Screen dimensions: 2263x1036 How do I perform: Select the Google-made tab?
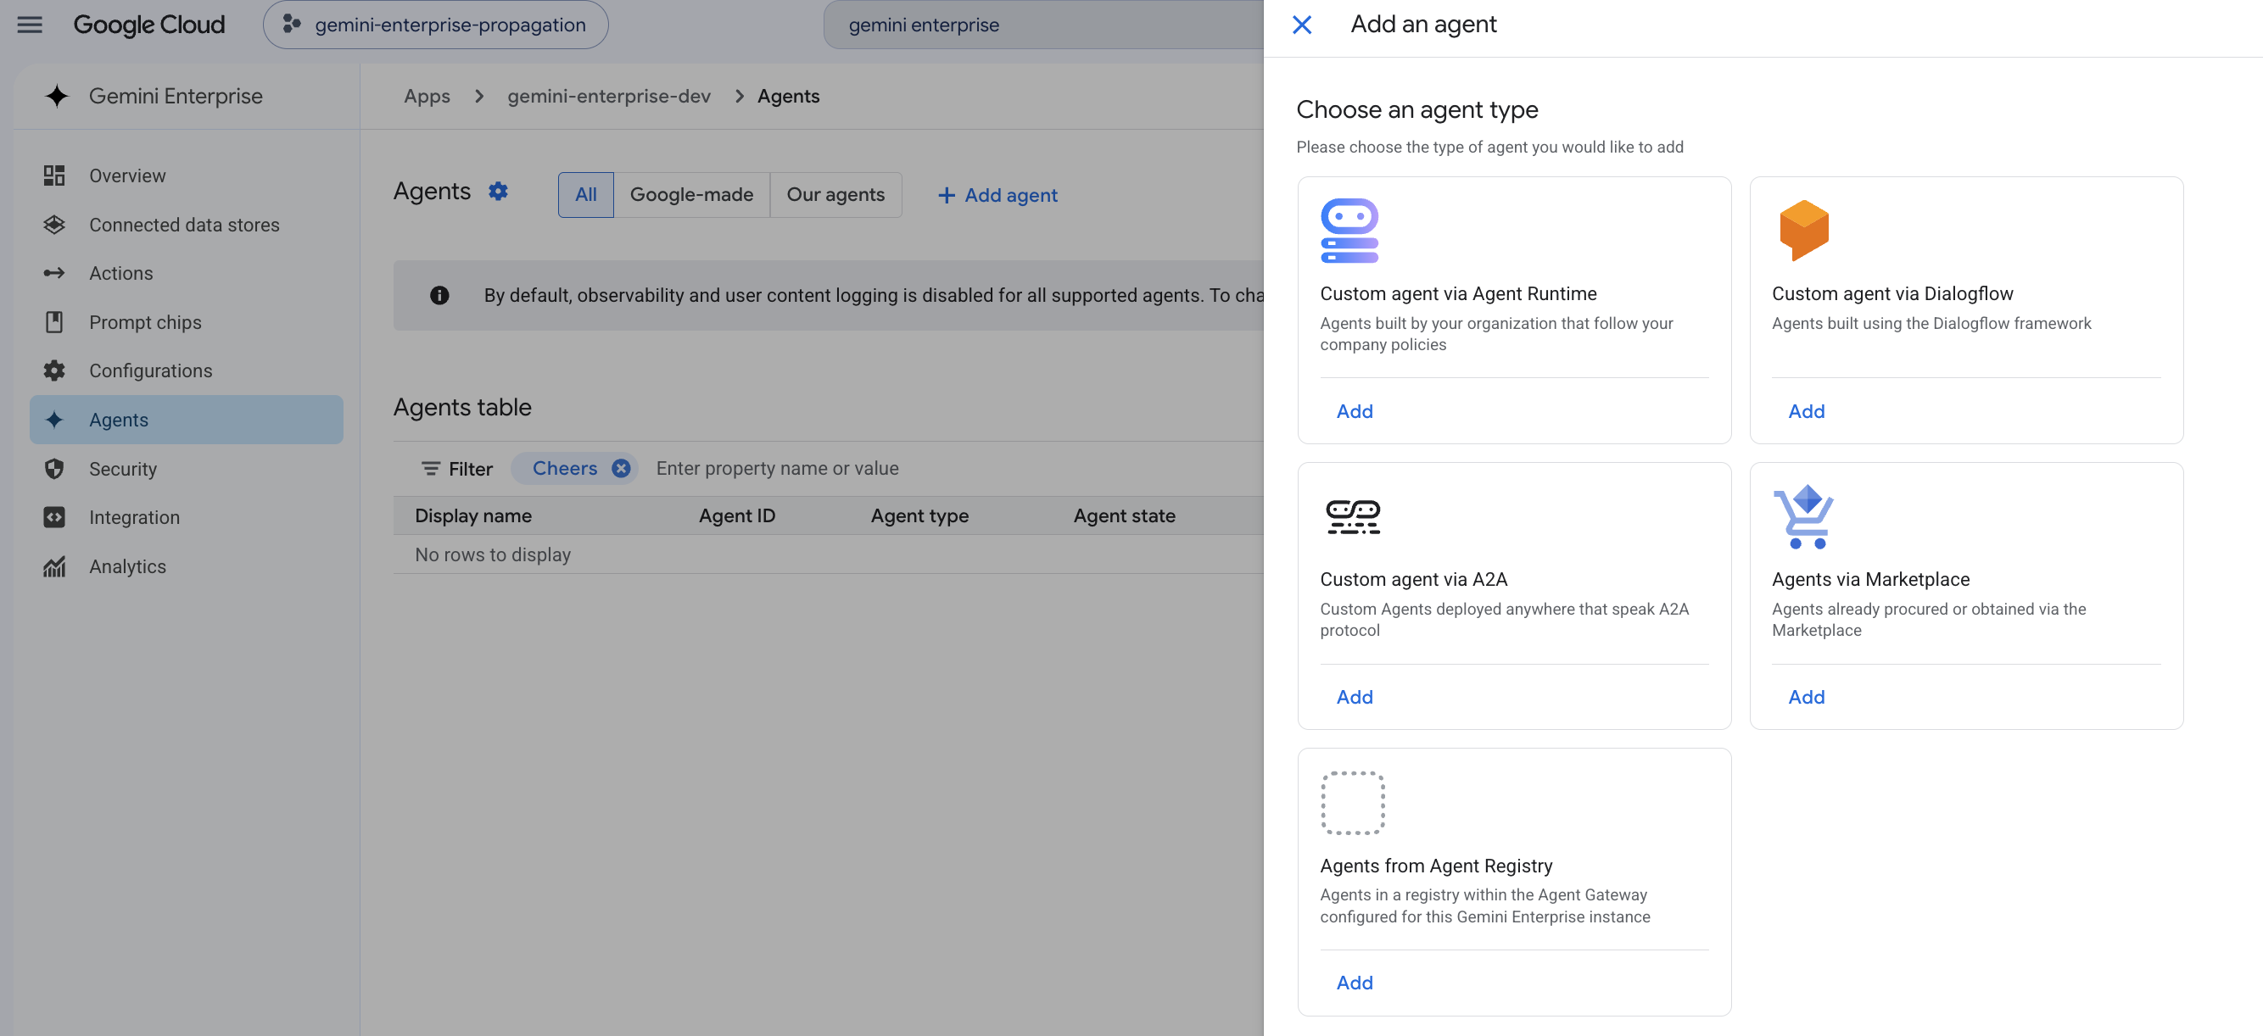tap(691, 195)
